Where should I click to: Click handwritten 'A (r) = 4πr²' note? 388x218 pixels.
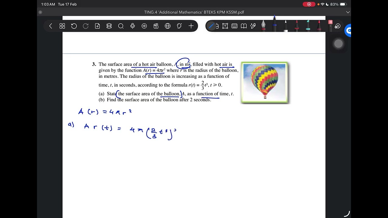pos(105,112)
